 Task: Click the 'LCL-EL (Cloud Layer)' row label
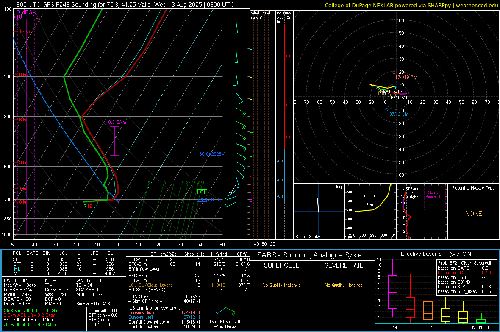150,285
